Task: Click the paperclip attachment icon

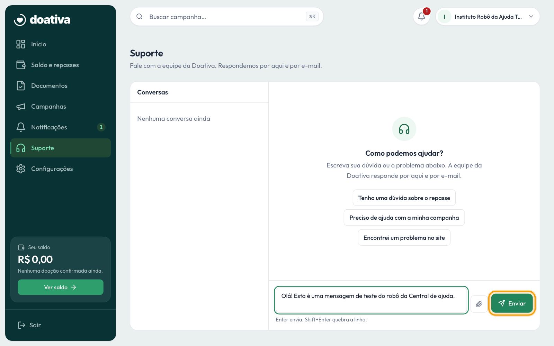Action: pyautogui.click(x=479, y=304)
